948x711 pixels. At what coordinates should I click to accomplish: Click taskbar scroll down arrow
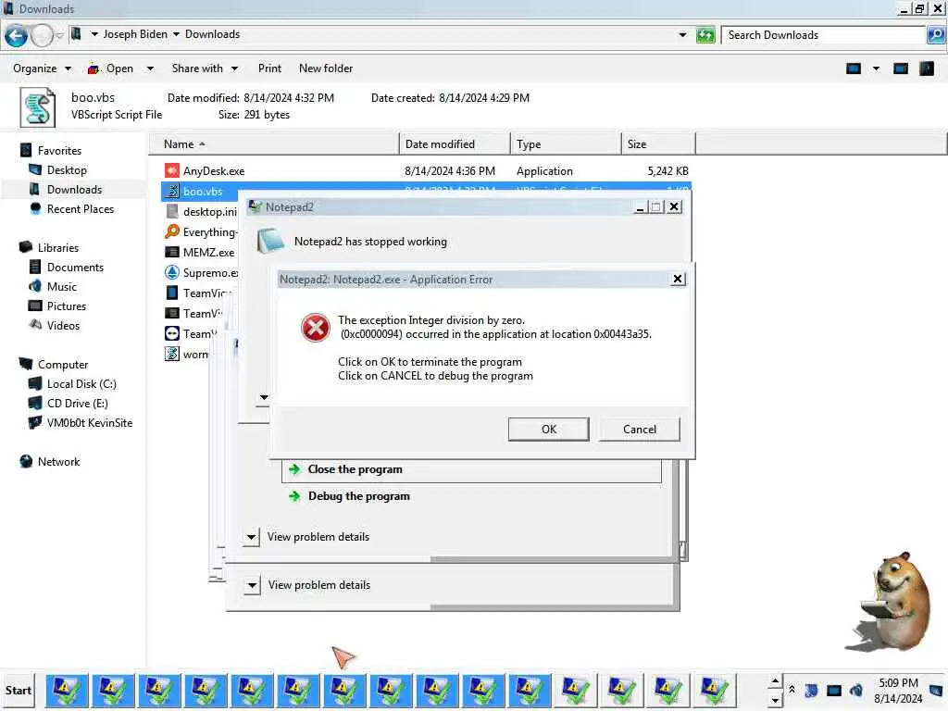point(775,700)
